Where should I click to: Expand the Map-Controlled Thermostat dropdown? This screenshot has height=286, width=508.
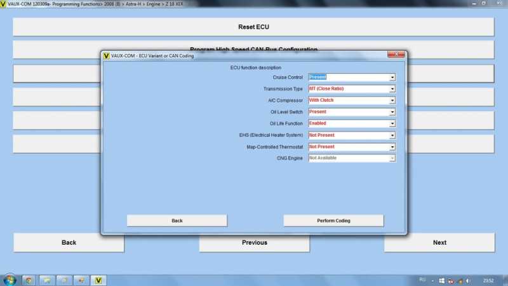point(392,147)
